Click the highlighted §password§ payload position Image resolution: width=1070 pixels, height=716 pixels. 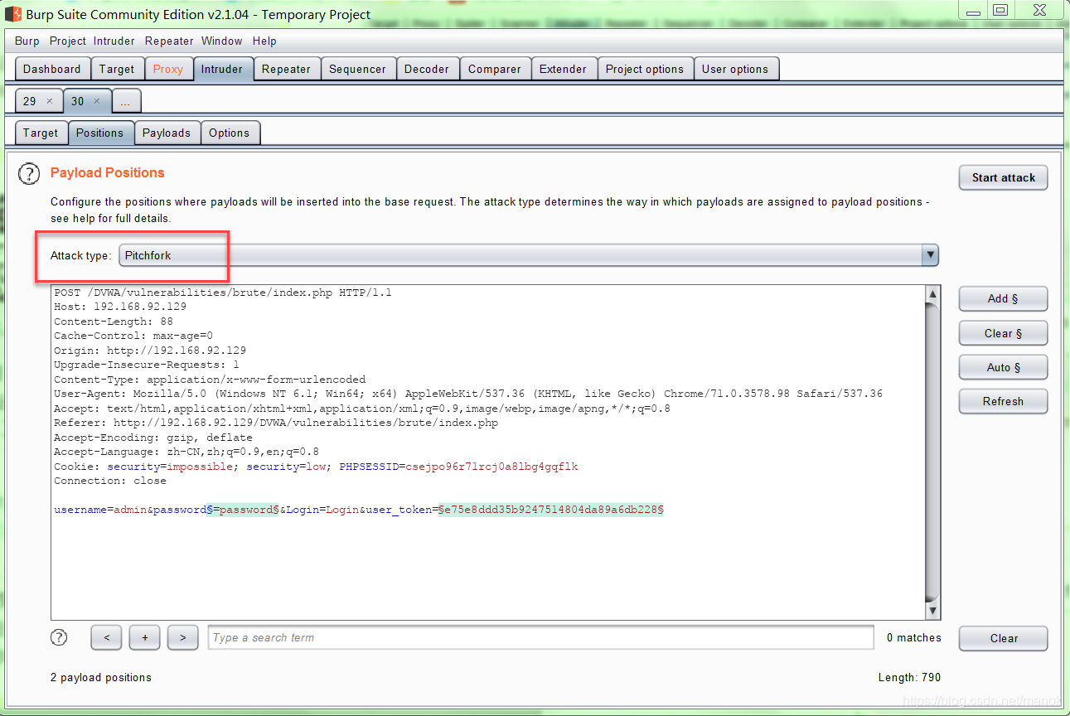point(243,510)
